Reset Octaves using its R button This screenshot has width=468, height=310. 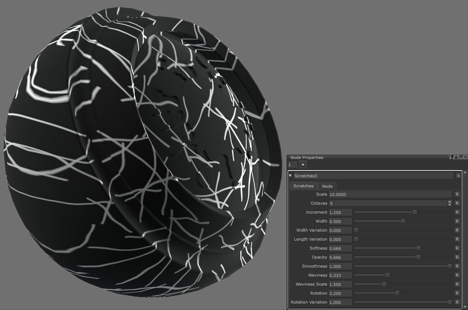coord(457,203)
